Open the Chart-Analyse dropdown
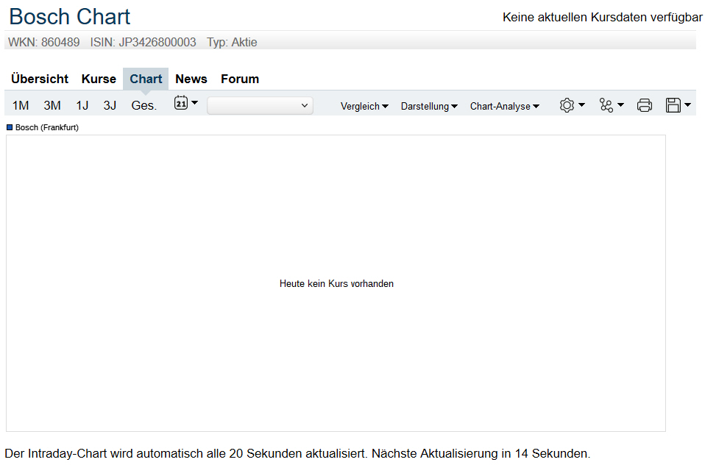 pos(505,106)
